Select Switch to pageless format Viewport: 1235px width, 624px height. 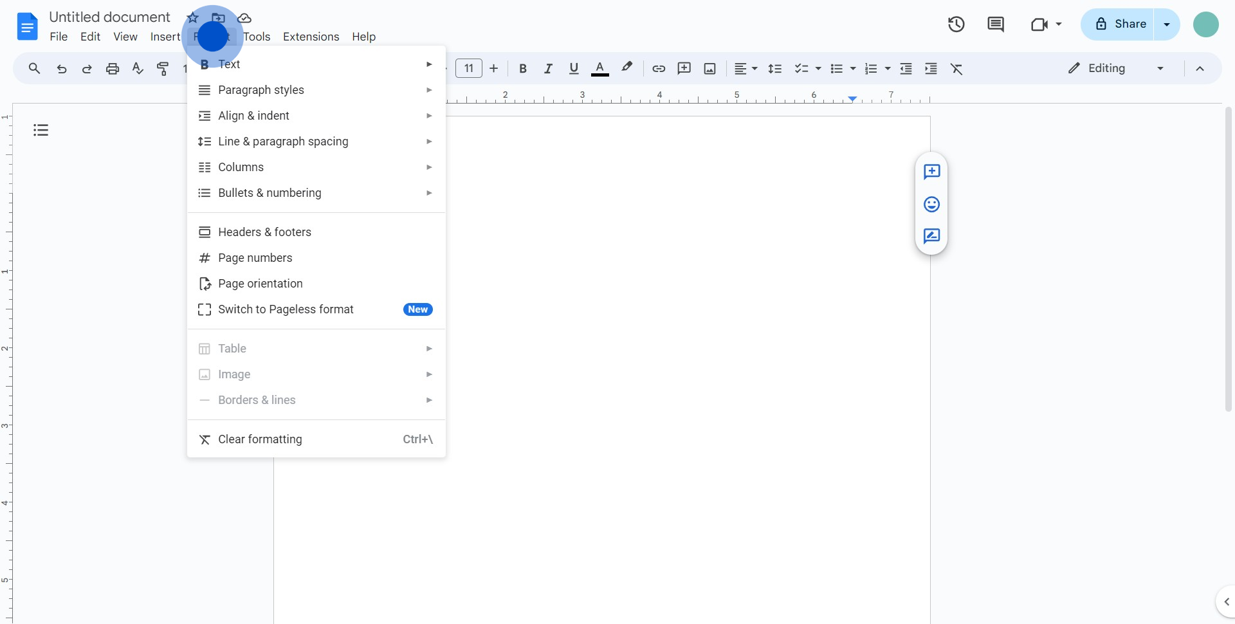pos(286,309)
